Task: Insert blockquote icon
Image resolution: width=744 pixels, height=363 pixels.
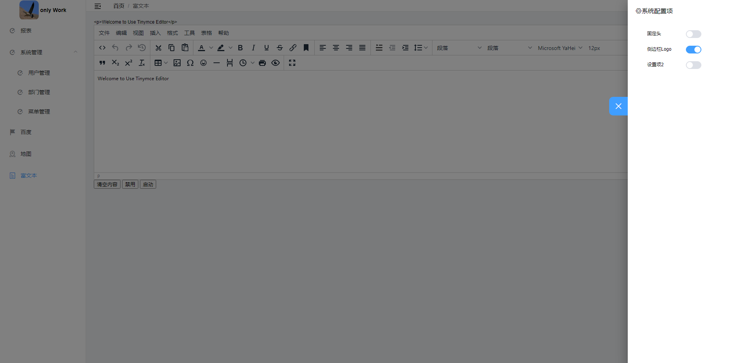Action: pos(102,63)
